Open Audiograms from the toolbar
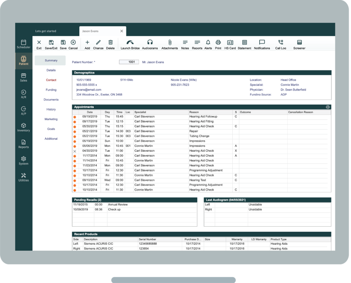Screen dimensions: 351x283 pos(150,43)
